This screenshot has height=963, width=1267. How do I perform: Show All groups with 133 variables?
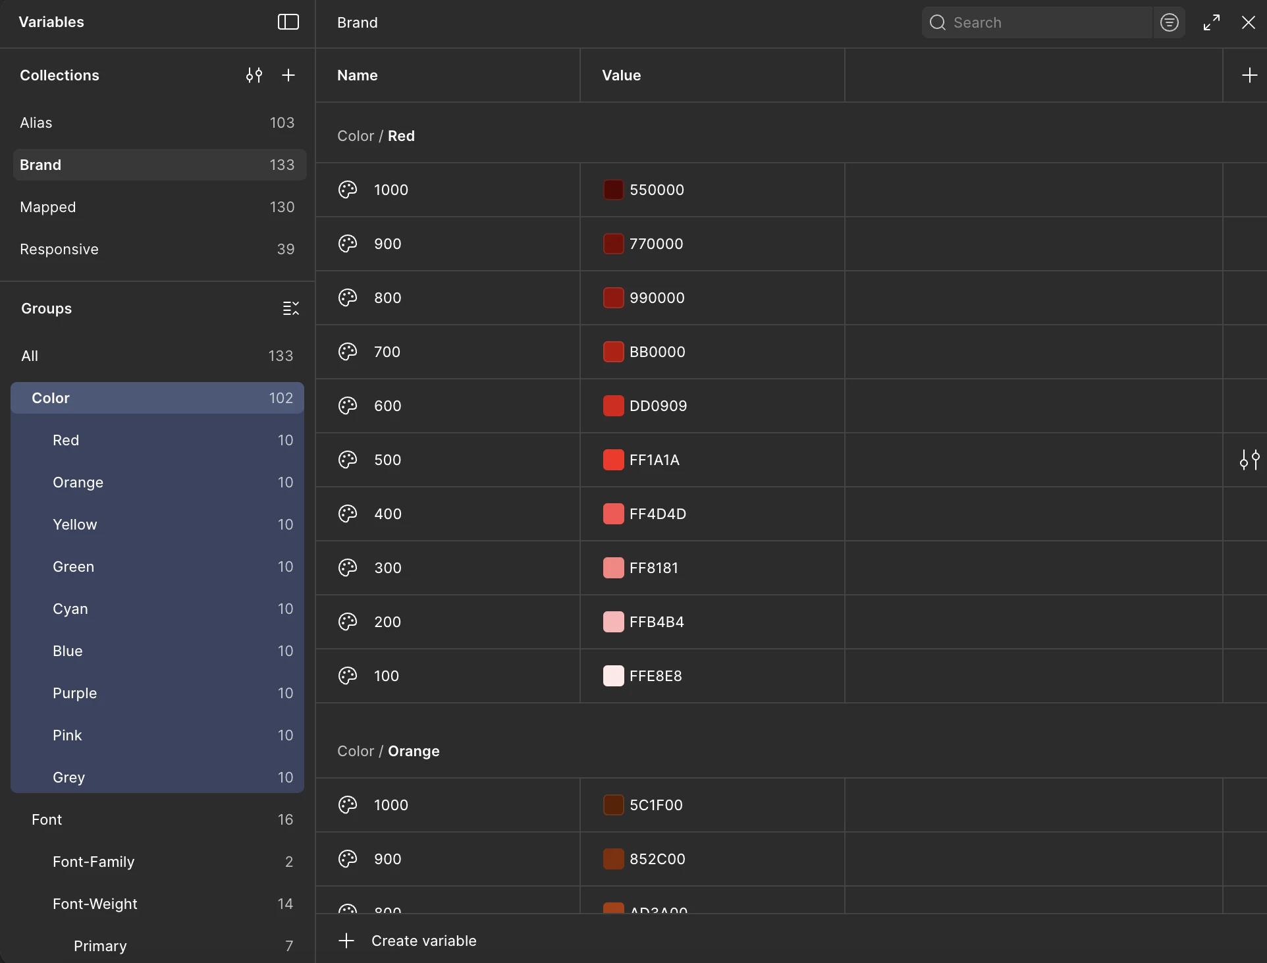tap(157, 356)
